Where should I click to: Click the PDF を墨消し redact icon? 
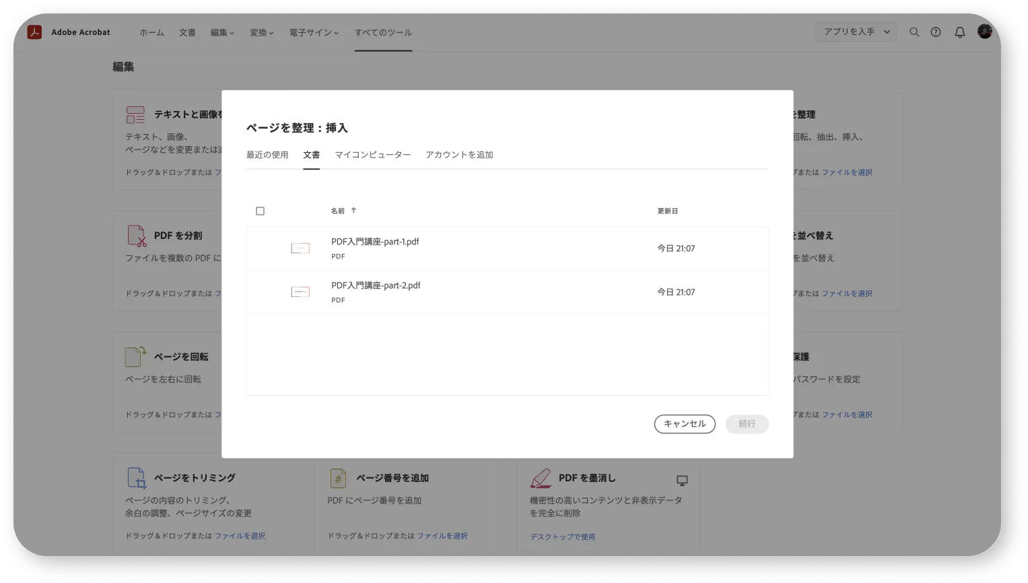(x=541, y=478)
